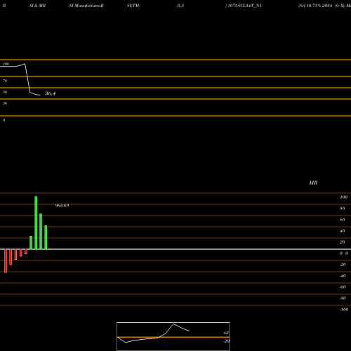Click the 20 label on MR axis
This screenshot has height=351, width=351.
point(343,242)
